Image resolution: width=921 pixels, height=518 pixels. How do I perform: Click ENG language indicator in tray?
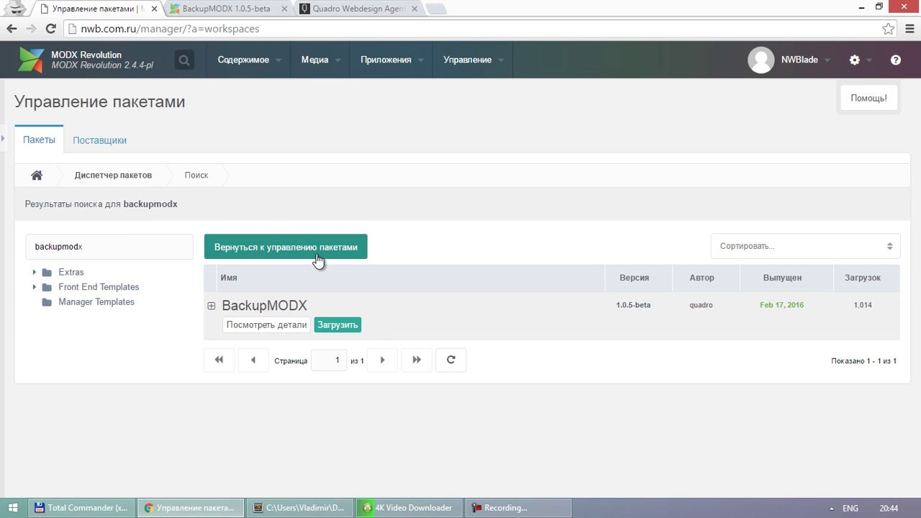point(850,508)
